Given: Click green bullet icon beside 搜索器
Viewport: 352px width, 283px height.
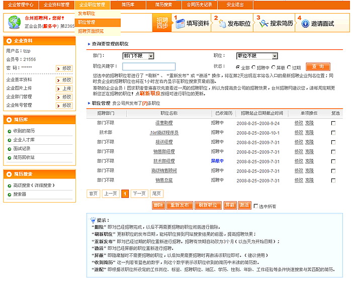Looking at the screenshot, I should 10,194.
